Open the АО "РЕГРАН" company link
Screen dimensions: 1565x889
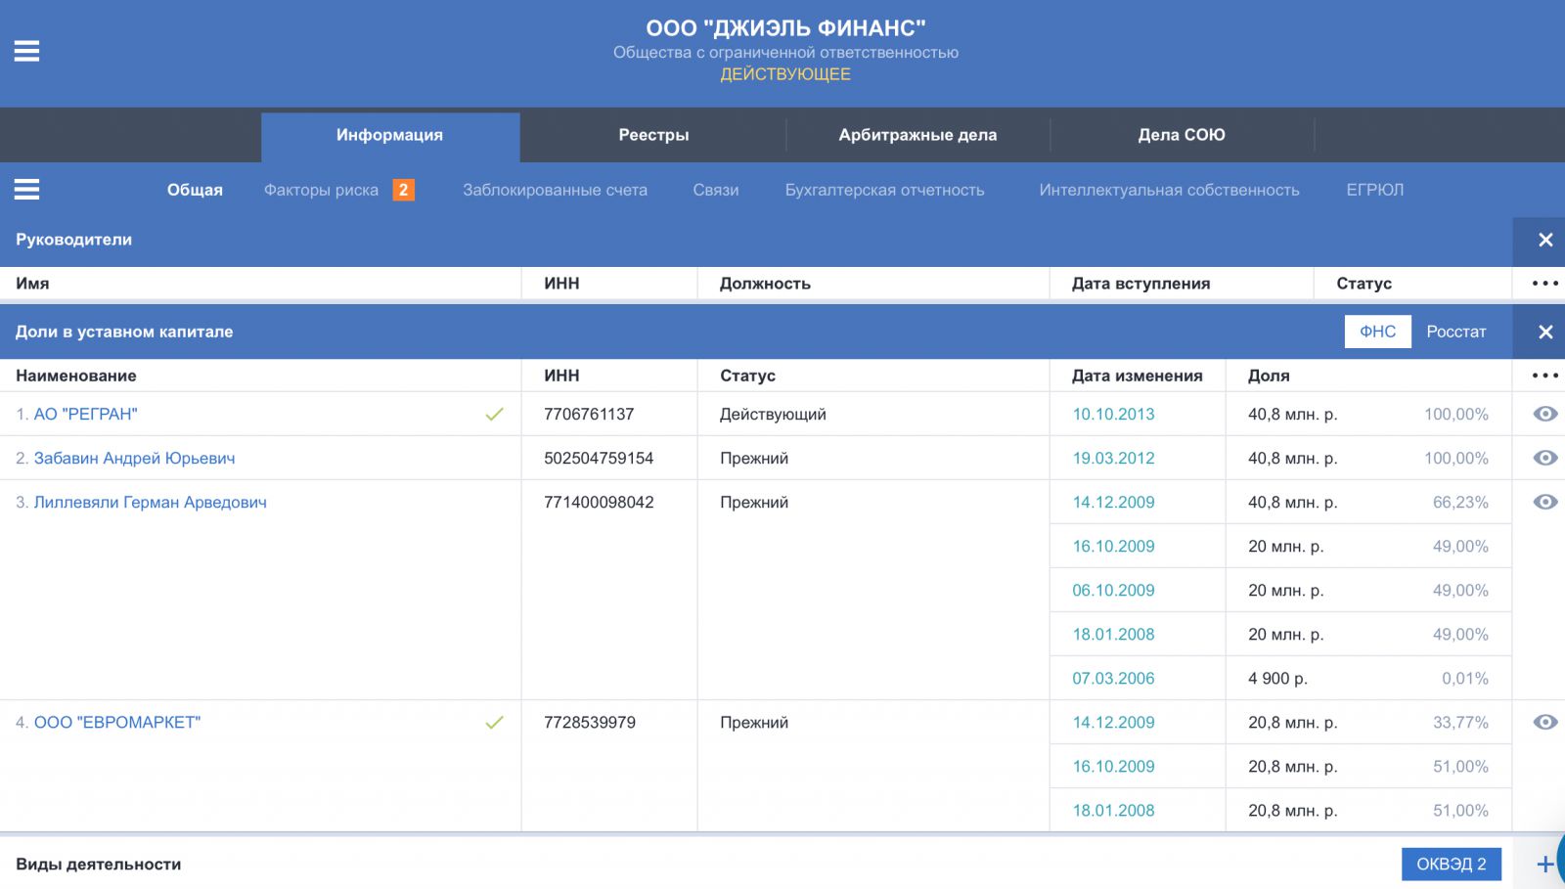[x=86, y=414]
